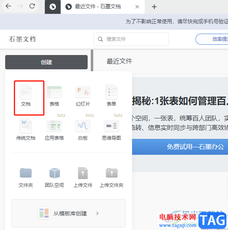Expand the 从模板库创建 chevron arrow
Image resolution: width=228 pixels, height=230 pixels.
click(x=97, y=213)
